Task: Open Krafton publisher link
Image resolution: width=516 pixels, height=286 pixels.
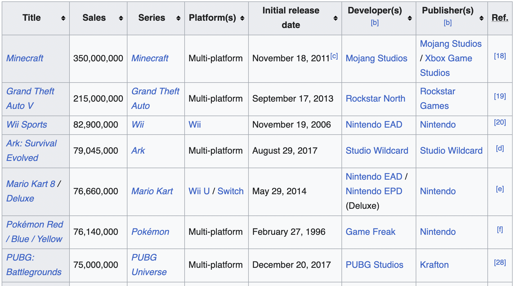Action: (x=434, y=265)
